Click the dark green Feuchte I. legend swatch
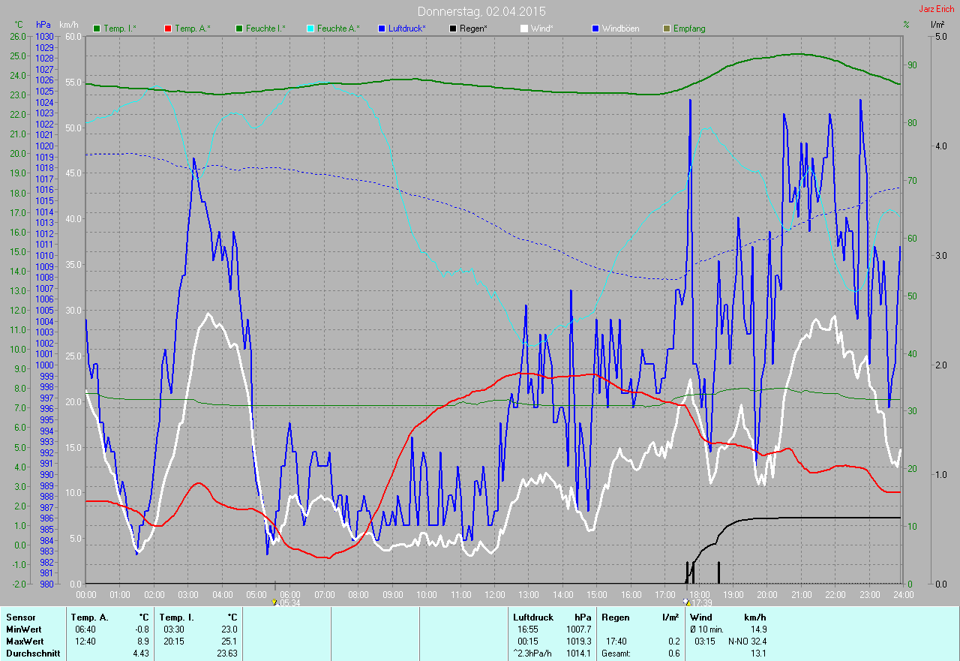Screen dimensions: 960x661 click(239, 29)
